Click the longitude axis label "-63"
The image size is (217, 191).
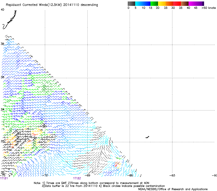(x=172, y=175)
